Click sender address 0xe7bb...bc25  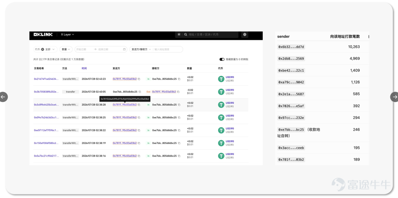pyautogui.click(x=291, y=130)
